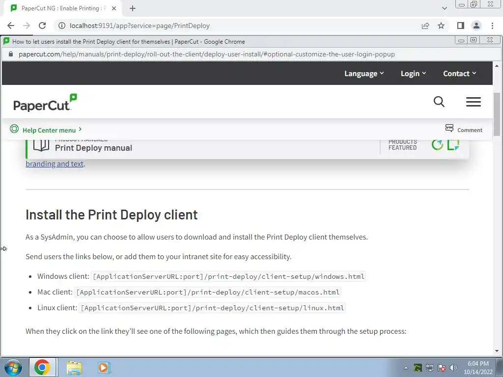Reload the localhost PrintDeploy page

click(42, 26)
